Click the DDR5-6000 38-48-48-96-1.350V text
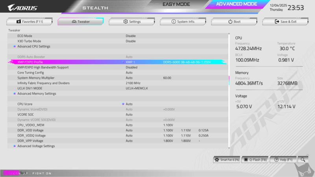The height and width of the screenshot is (177, 315). pos(187,62)
